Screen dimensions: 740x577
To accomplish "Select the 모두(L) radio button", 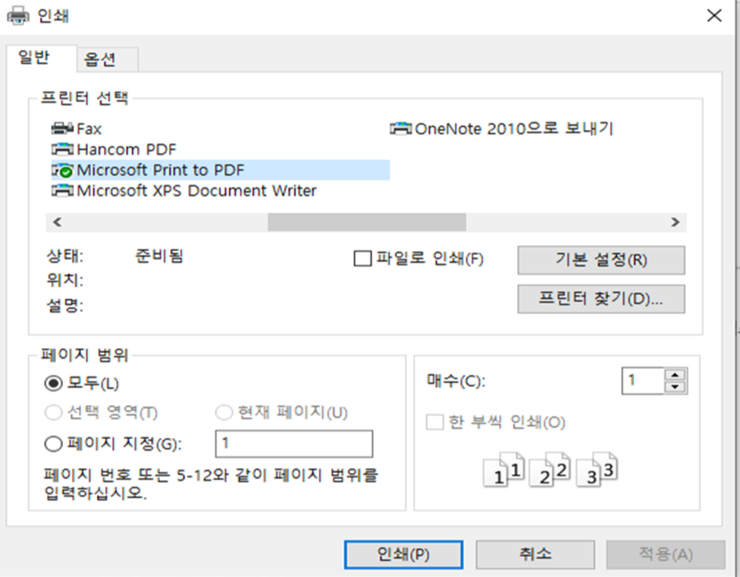I will pos(53,383).
